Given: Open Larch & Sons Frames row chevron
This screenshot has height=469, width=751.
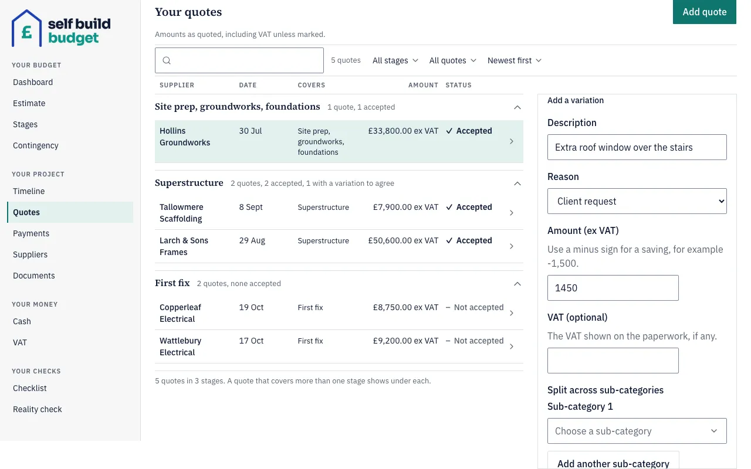Looking at the screenshot, I should coord(512,246).
